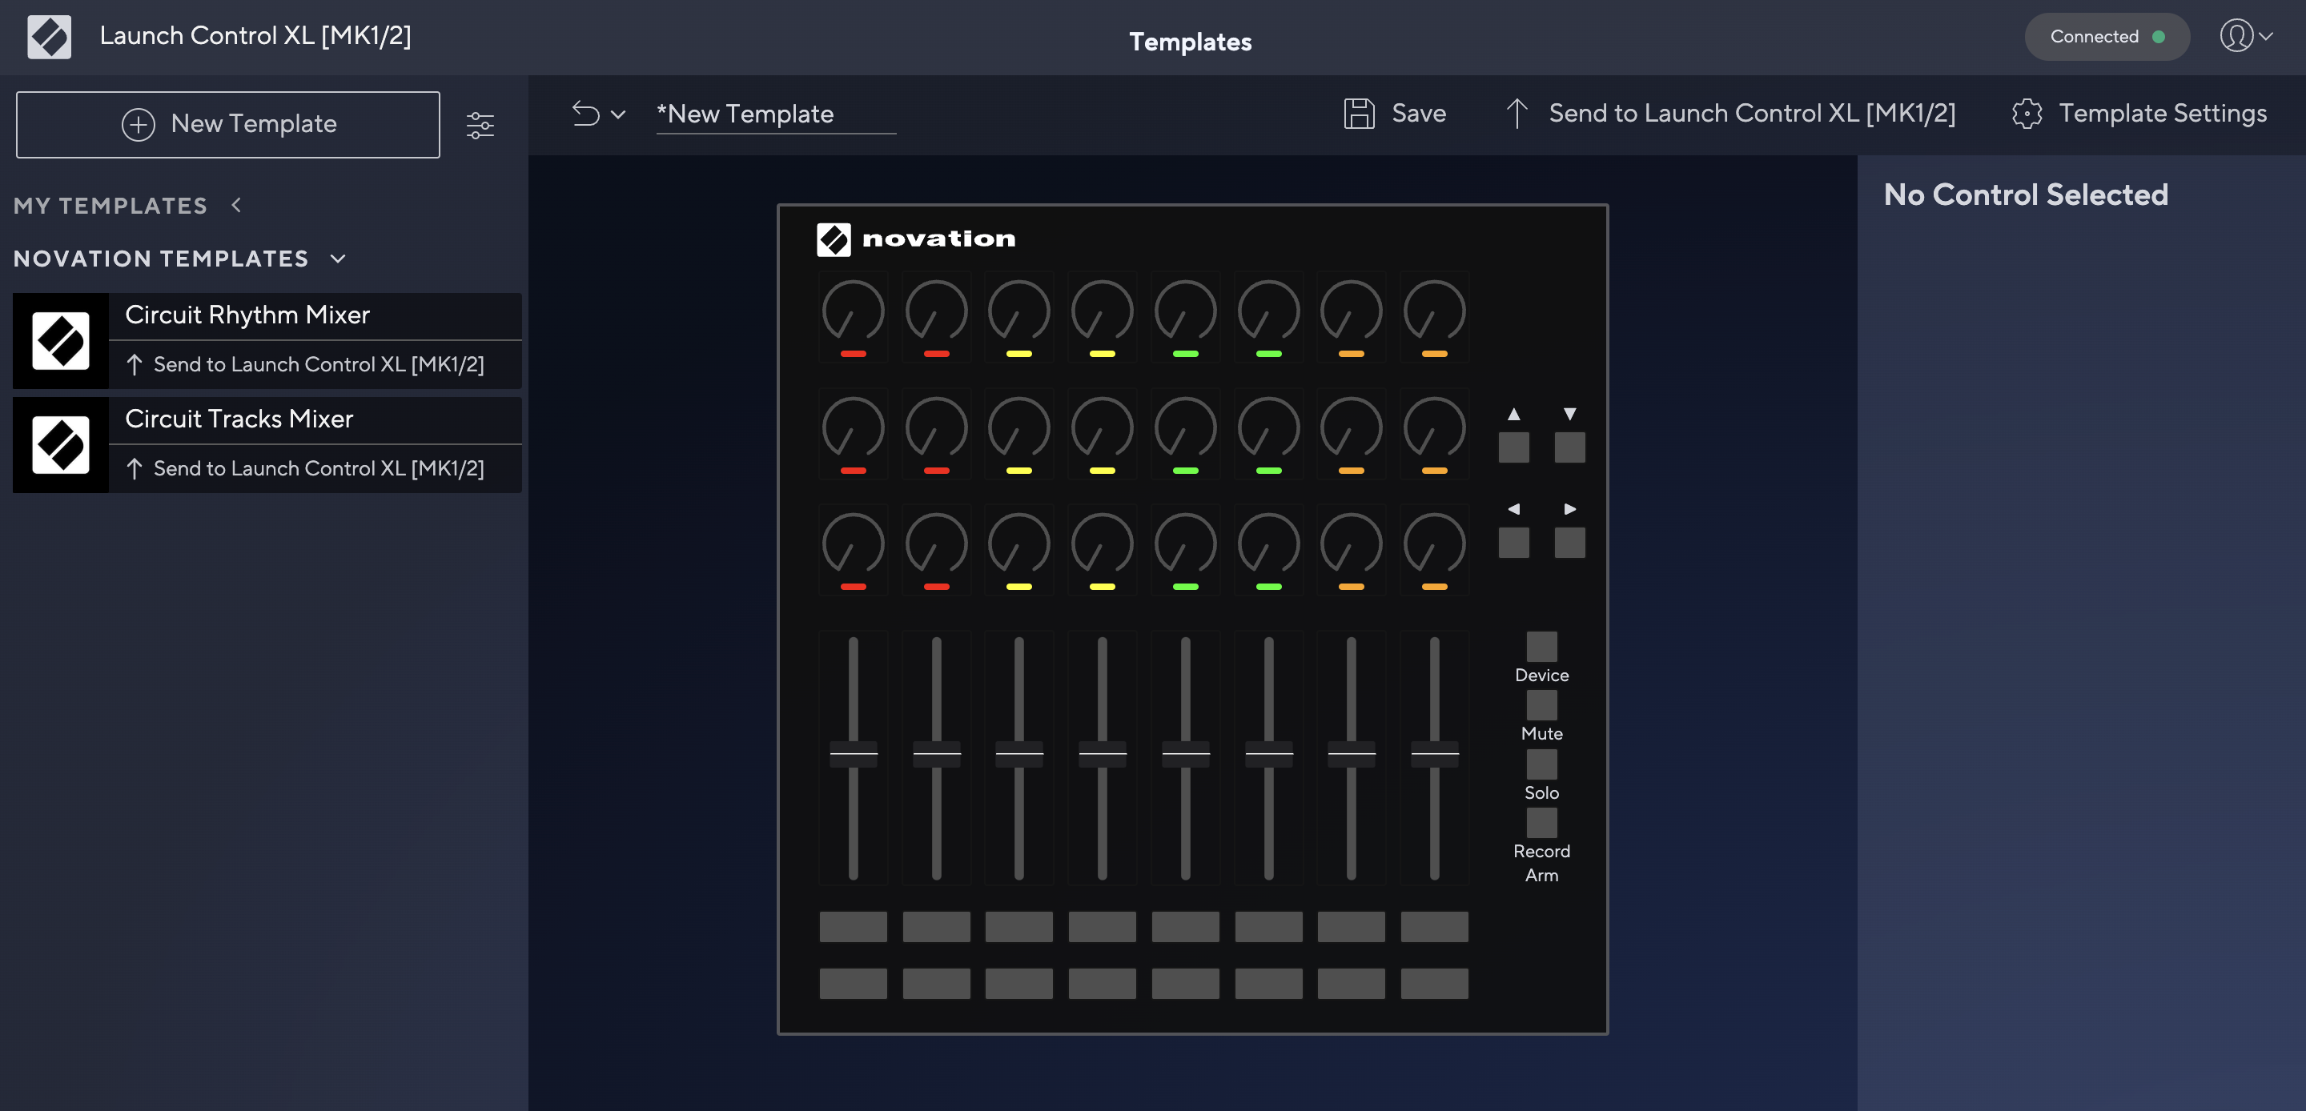The image size is (2306, 1111).
Task: Toggle the Solo button on controller
Action: pos(1541,764)
